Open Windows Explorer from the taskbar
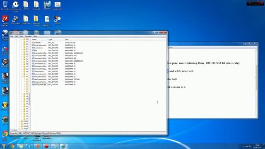The height and width of the screenshot is (149, 265). point(21,146)
